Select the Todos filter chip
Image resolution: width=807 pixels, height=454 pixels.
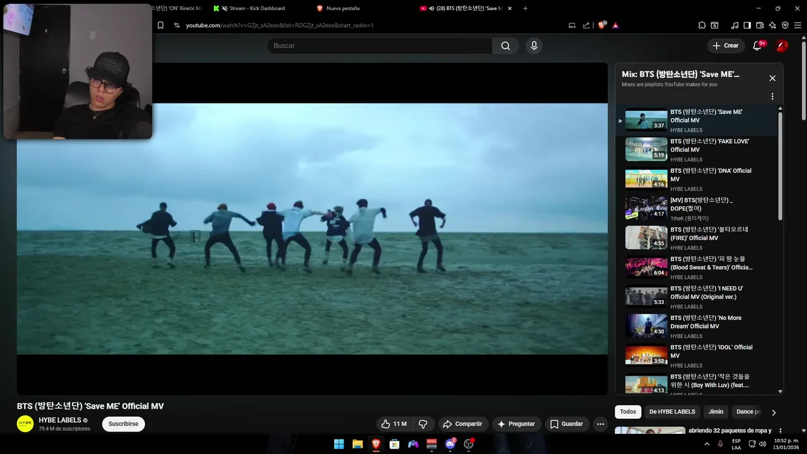628,412
